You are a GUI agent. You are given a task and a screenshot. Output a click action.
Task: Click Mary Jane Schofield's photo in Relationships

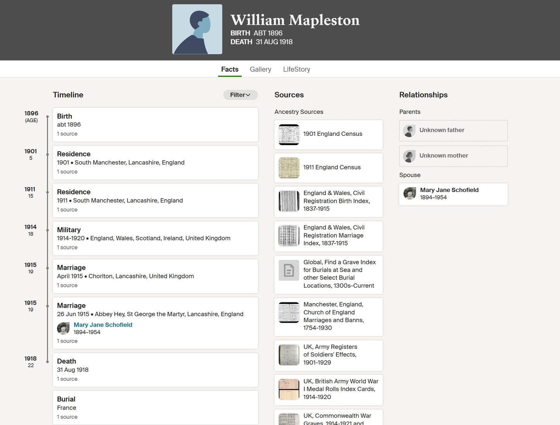409,194
